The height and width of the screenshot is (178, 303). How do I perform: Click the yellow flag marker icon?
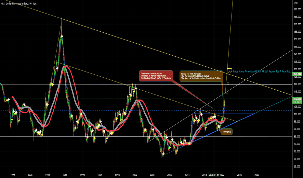[x=230, y=71]
